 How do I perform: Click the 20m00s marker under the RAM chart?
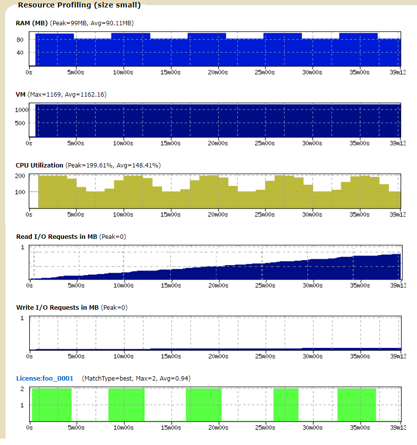(x=217, y=72)
